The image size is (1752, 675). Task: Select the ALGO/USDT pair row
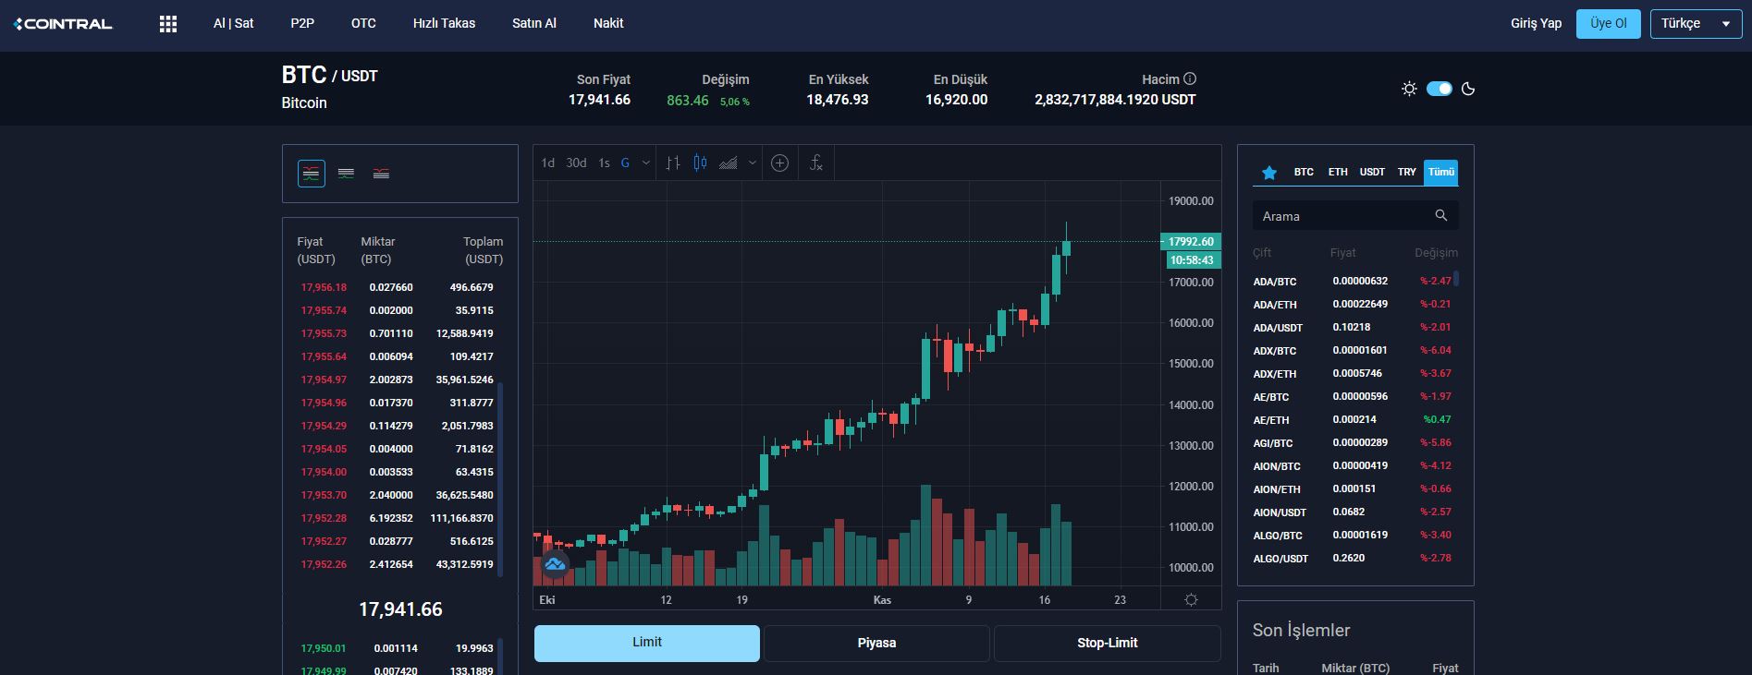(x=1355, y=558)
